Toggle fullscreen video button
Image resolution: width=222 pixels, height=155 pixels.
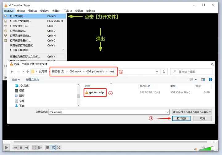pos(34,148)
